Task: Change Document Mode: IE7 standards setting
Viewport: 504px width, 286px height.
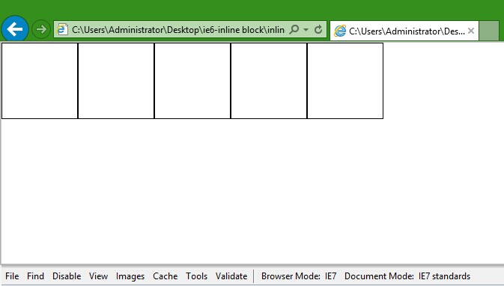Action: point(407,276)
